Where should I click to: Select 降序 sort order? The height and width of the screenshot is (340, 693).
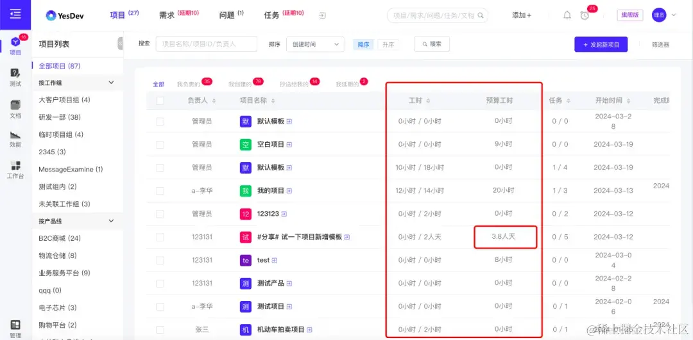click(x=363, y=45)
